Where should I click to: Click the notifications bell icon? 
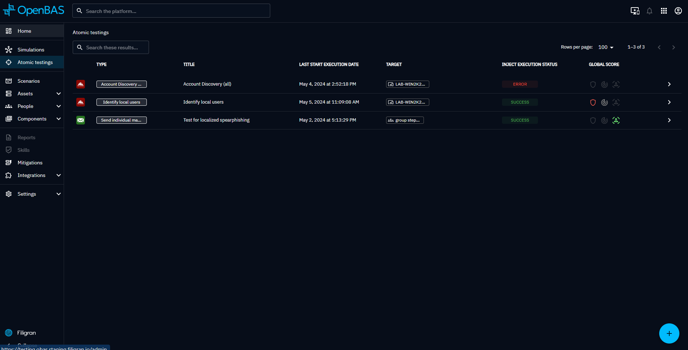click(x=649, y=11)
